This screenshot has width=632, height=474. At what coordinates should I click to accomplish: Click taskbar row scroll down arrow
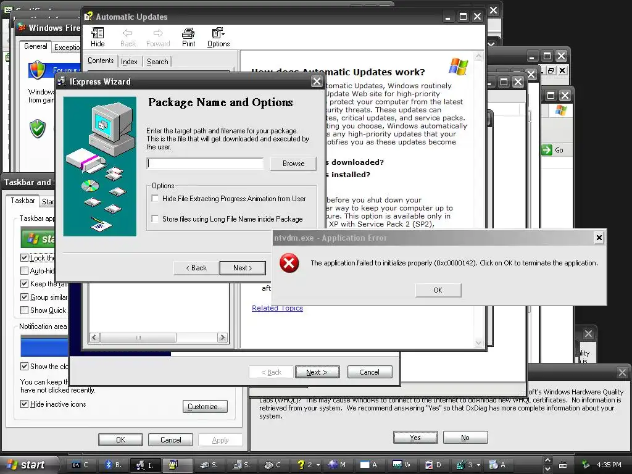click(x=547, y=469)
